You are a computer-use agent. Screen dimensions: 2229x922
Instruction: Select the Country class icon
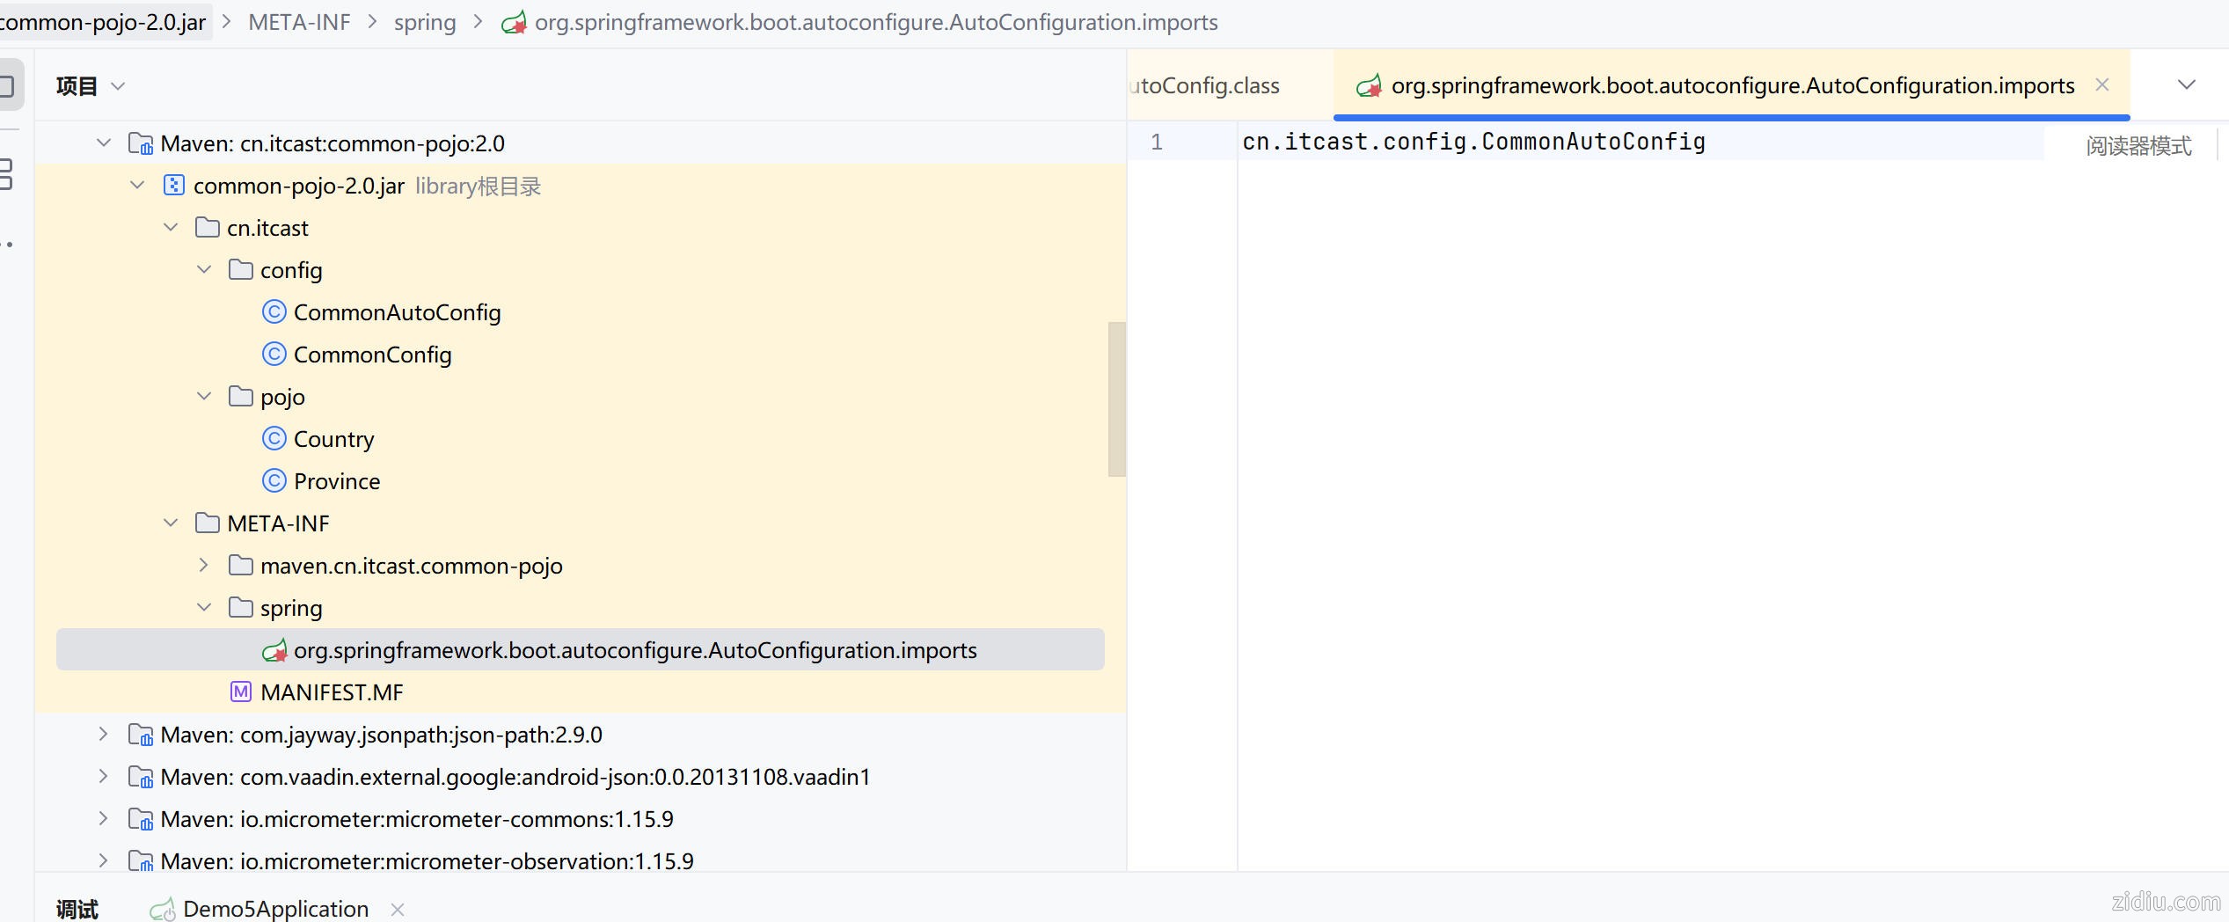(274, 439)
